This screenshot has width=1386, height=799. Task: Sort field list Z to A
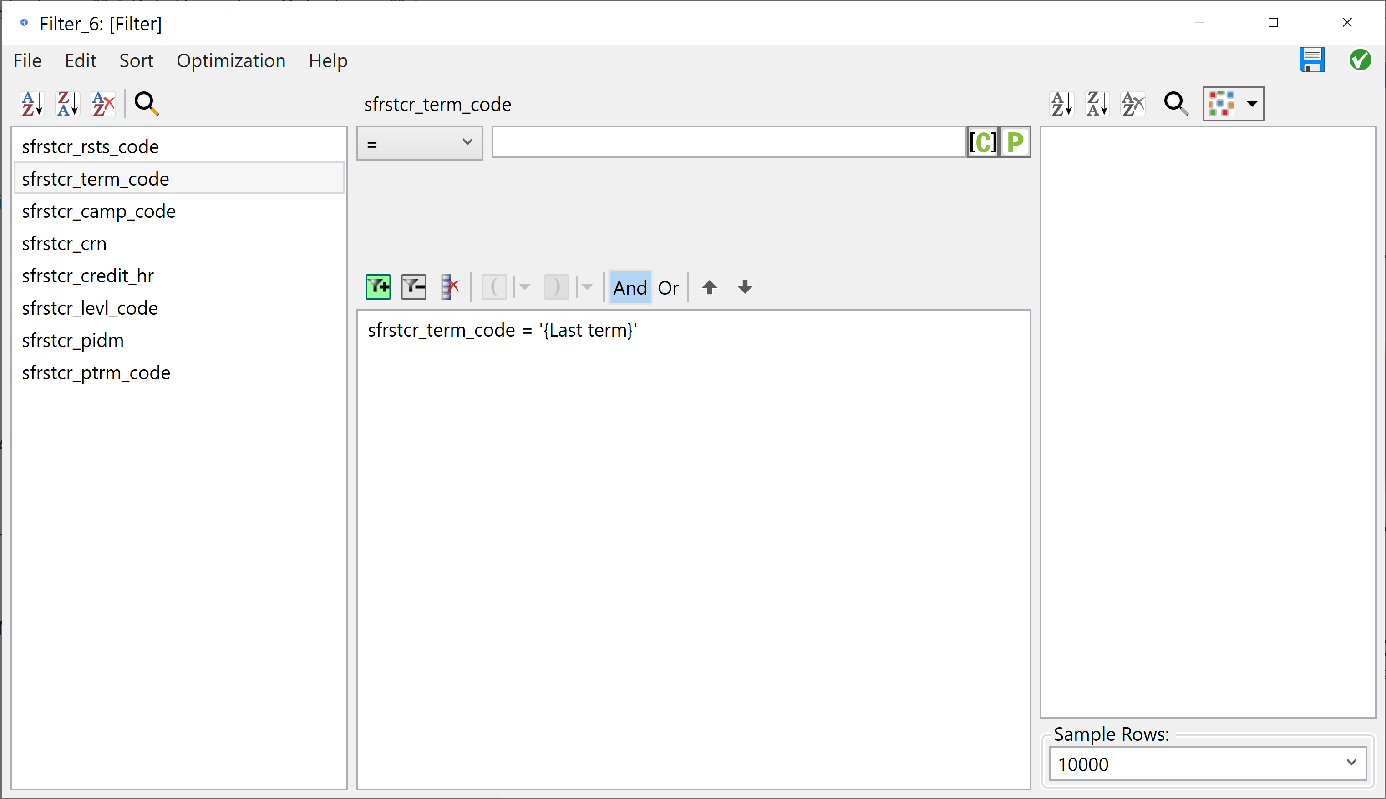click(67, 103)
